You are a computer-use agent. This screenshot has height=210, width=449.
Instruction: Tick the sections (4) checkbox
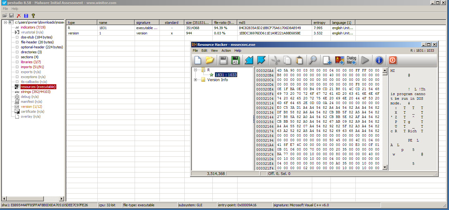coord(17,57)
